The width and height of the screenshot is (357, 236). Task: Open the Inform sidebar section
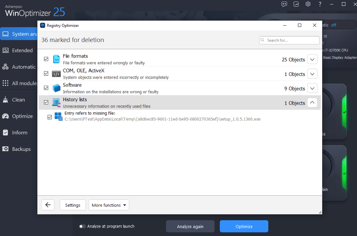pos(19,132)
